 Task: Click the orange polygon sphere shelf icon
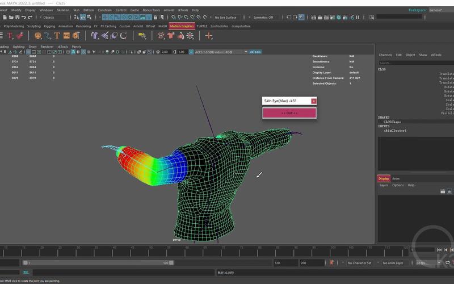point(38,36)
